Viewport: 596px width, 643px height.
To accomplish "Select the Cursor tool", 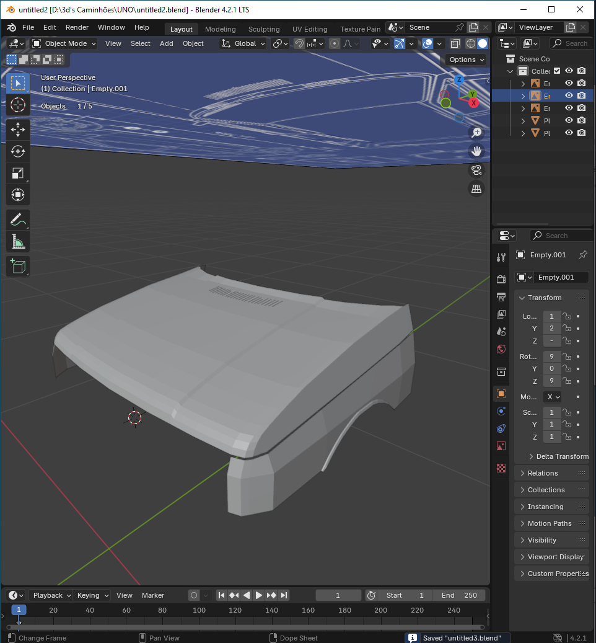I will 17,105.
